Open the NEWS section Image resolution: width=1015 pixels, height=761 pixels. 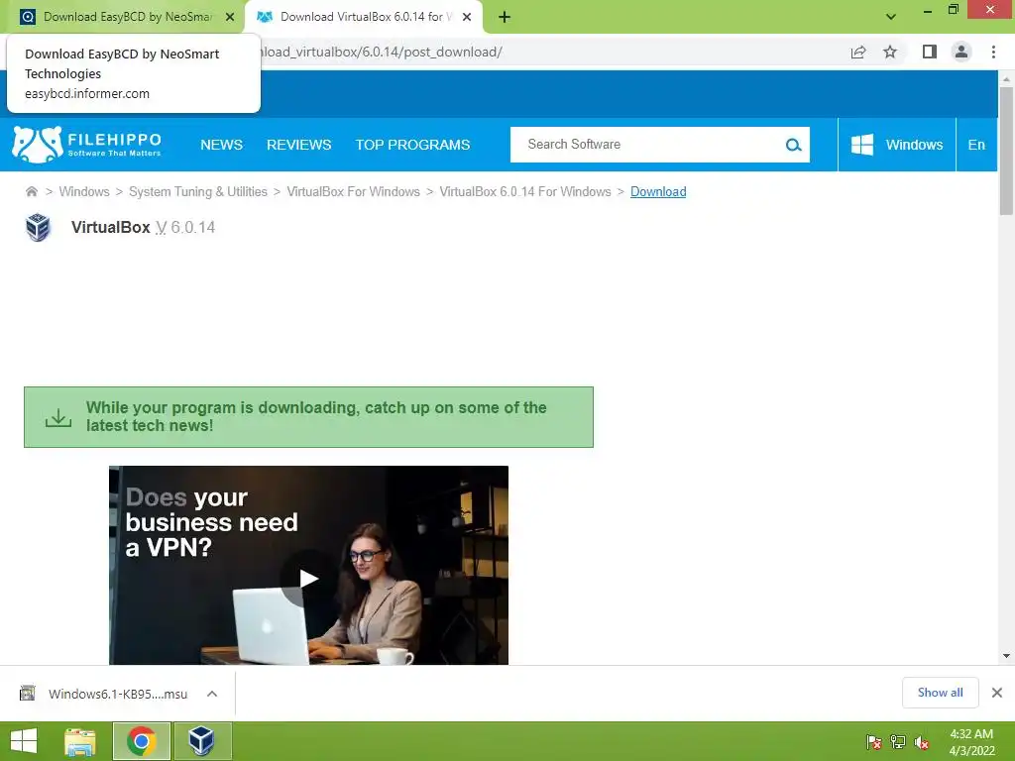point(221,145)
